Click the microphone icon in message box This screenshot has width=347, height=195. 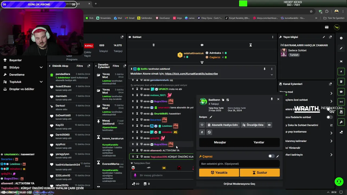click(135, 175)
